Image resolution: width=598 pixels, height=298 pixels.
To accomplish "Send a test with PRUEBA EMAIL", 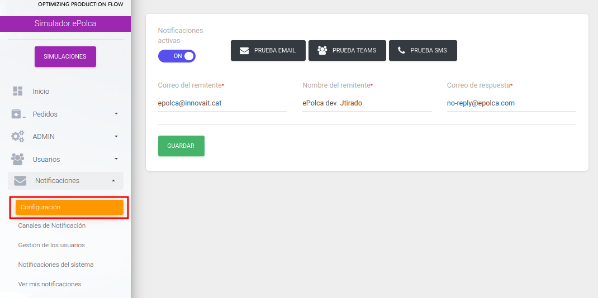I will coord(268,51).
